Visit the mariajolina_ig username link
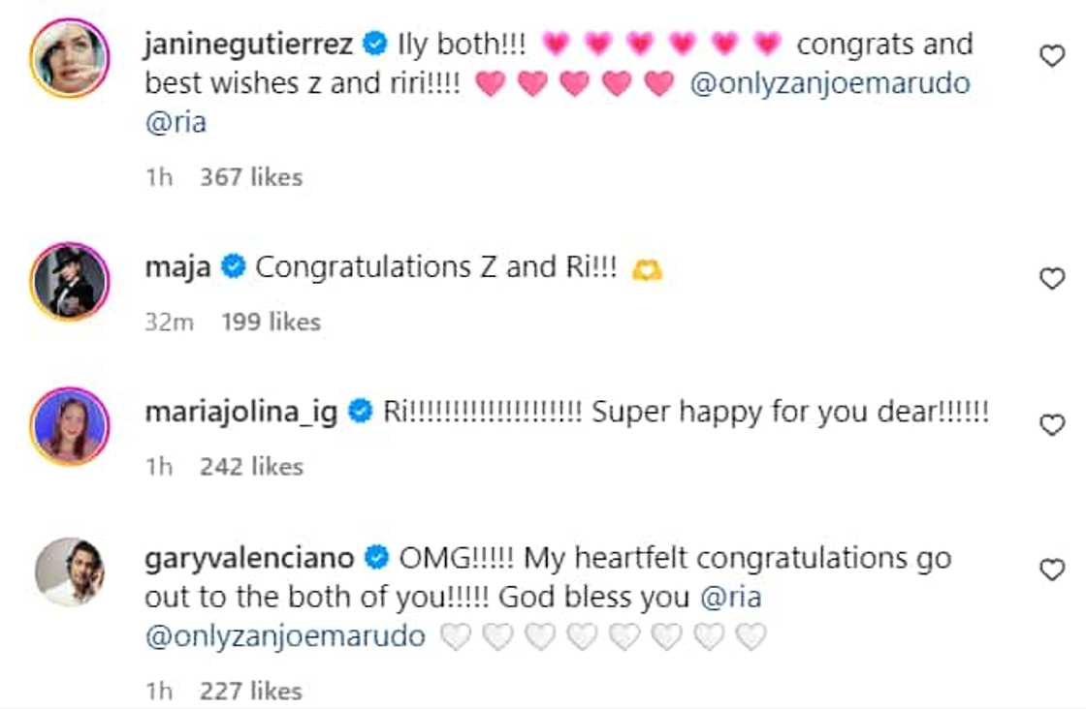This screenshot has height=709, width=1086. [241, 413]
